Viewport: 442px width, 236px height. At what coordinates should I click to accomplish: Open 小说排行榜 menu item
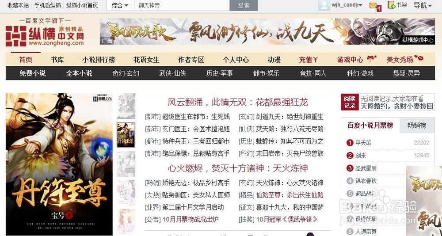tap(99, 60)
